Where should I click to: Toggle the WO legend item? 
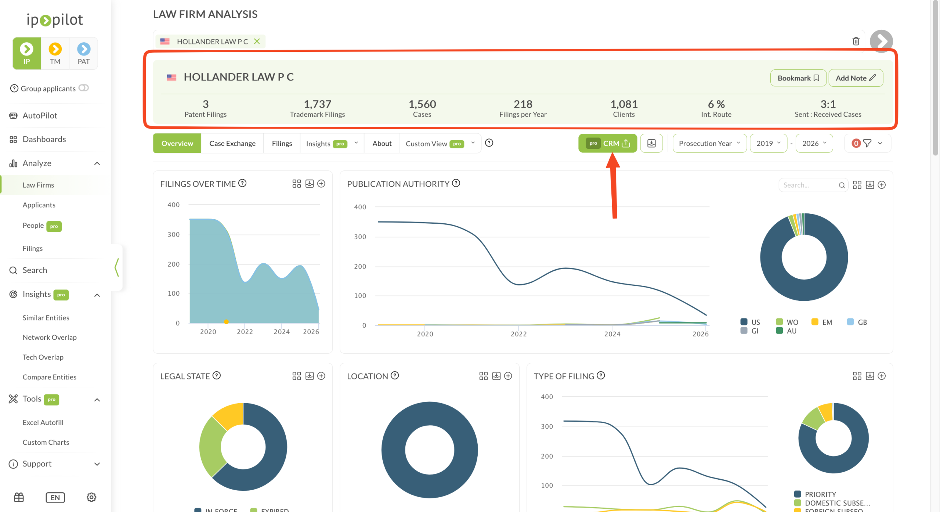click(787, 322)
